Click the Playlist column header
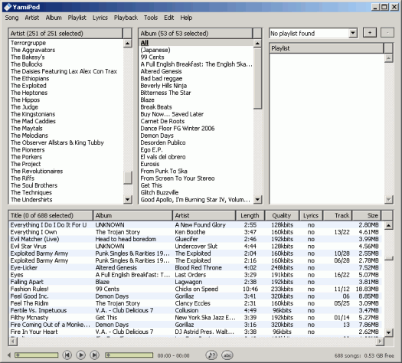 point(327,48)
